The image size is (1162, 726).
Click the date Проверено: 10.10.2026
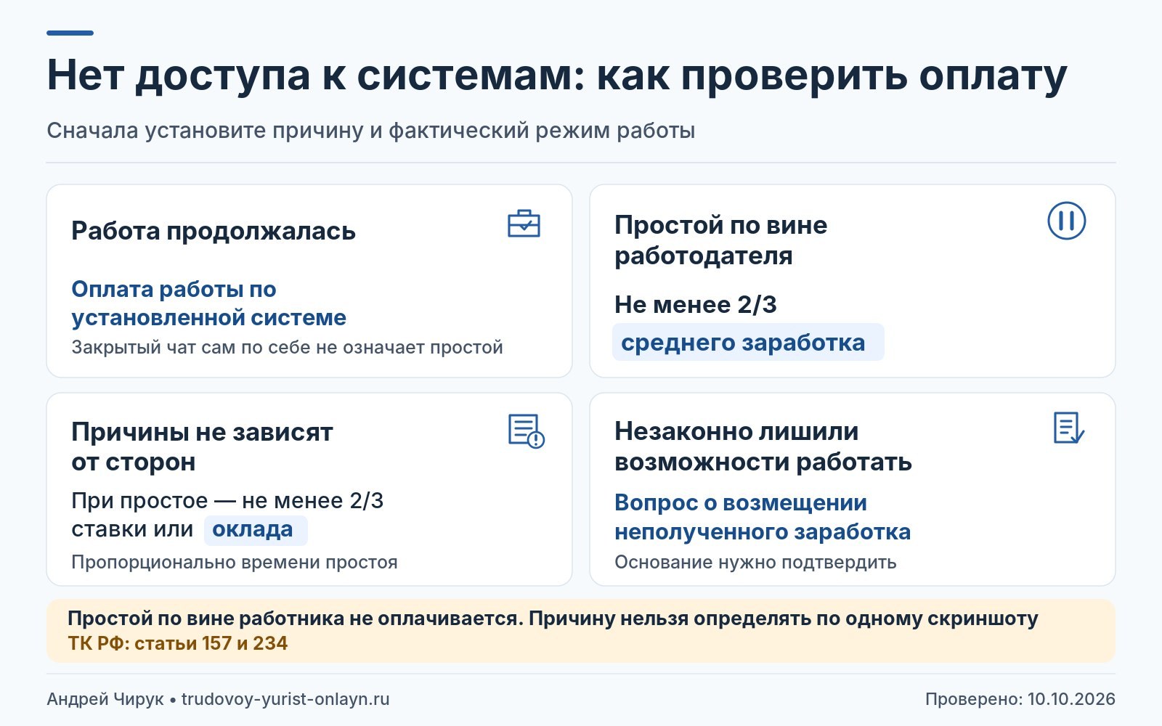tap(1020, 699)
